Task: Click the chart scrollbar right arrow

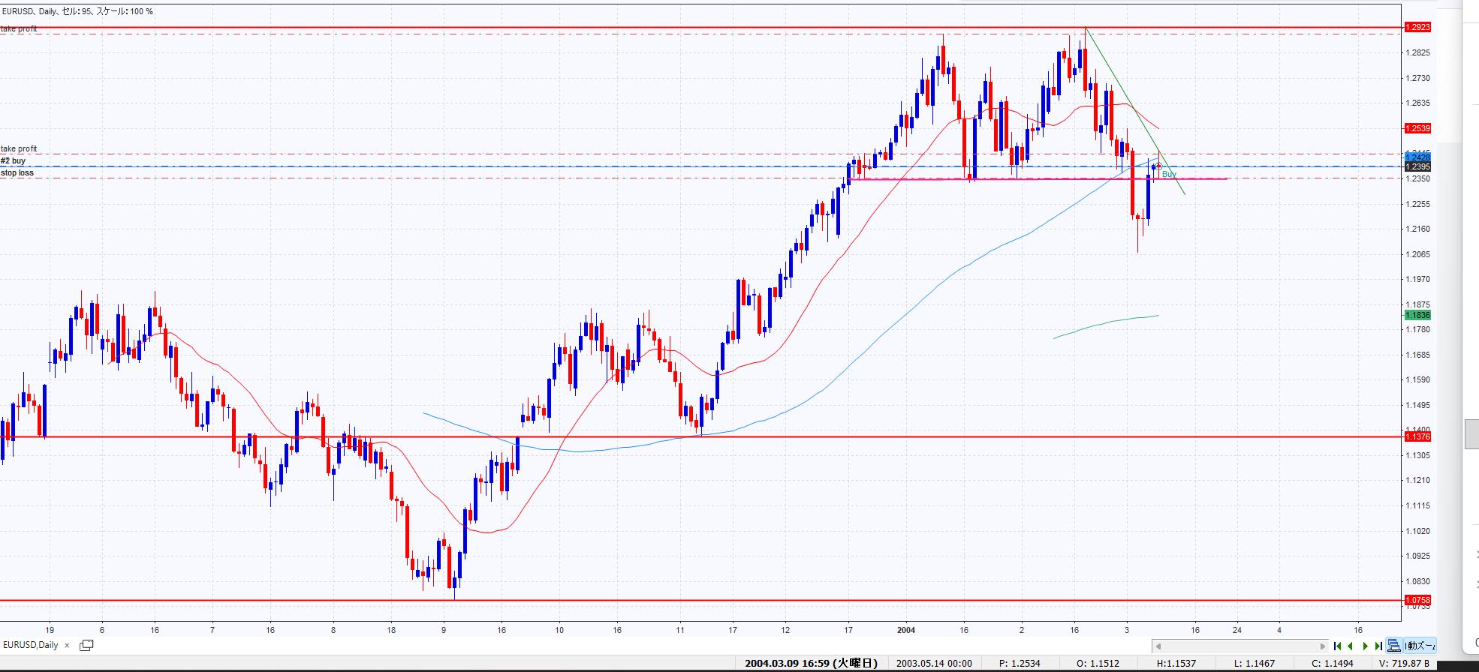Action: [x=1323, y=646]
